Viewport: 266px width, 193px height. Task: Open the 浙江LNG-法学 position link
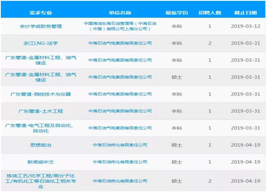[41, 43]
